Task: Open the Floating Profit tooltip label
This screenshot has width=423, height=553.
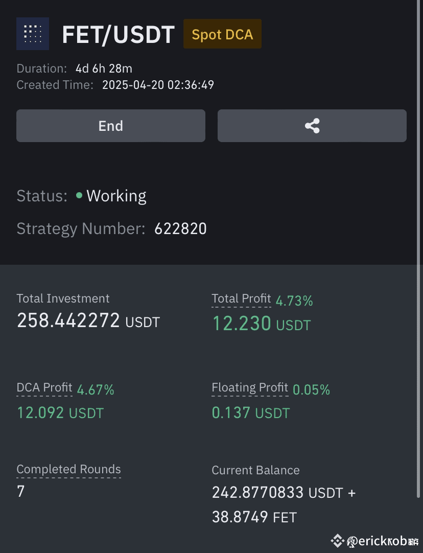Action: pos(250,387)
